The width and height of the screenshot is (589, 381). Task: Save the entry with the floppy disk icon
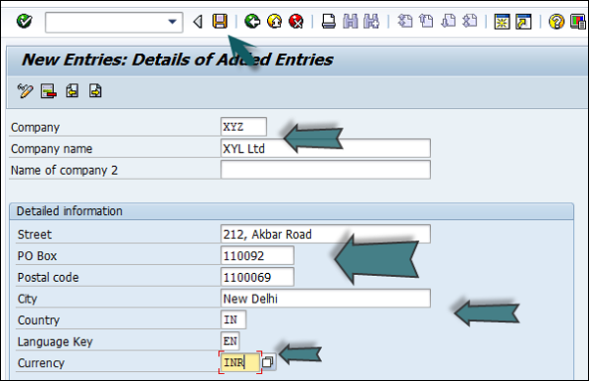click(x=220, y=22)
